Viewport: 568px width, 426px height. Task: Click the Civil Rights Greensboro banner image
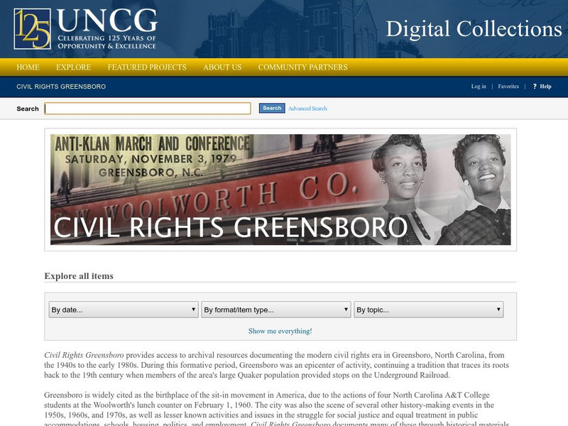[x=280, y=190]
